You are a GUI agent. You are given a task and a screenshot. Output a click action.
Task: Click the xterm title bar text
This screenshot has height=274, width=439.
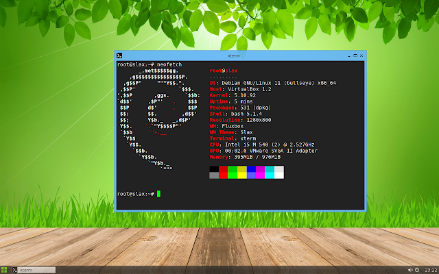(x=234, y=55)
